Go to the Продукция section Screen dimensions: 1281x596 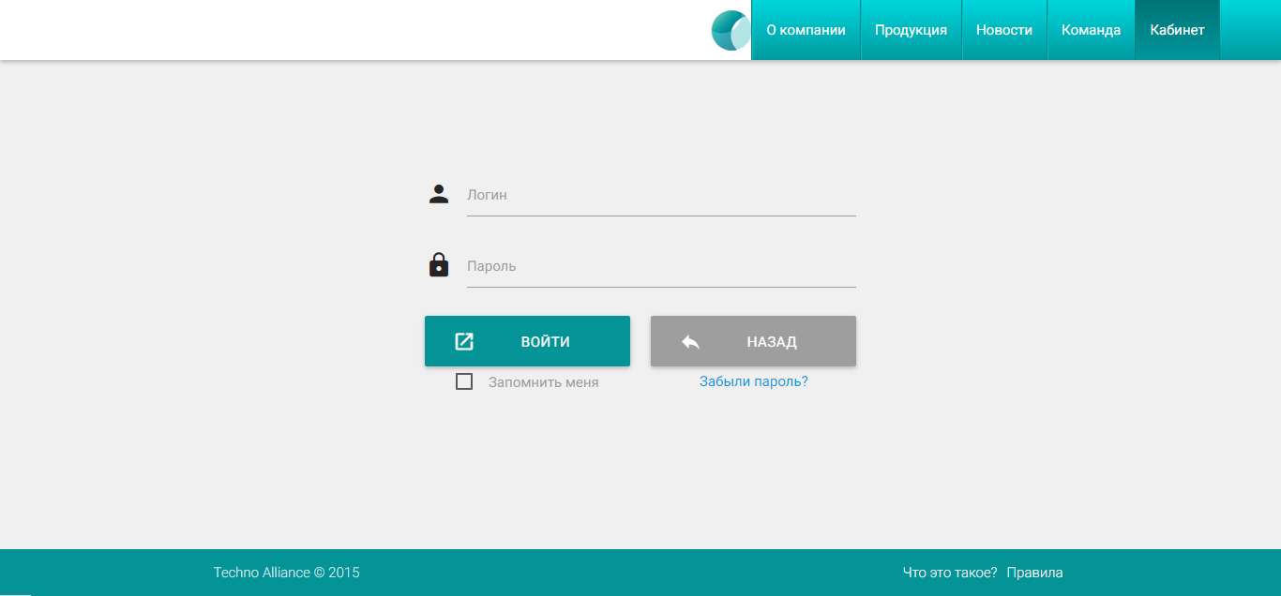(x=911, y=30)
